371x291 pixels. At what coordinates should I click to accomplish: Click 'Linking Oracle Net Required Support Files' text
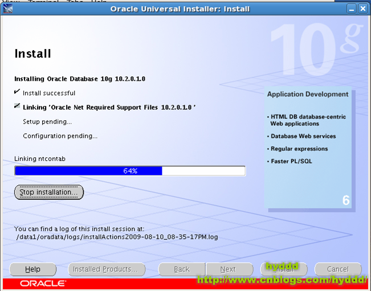(x=109, y=108)
